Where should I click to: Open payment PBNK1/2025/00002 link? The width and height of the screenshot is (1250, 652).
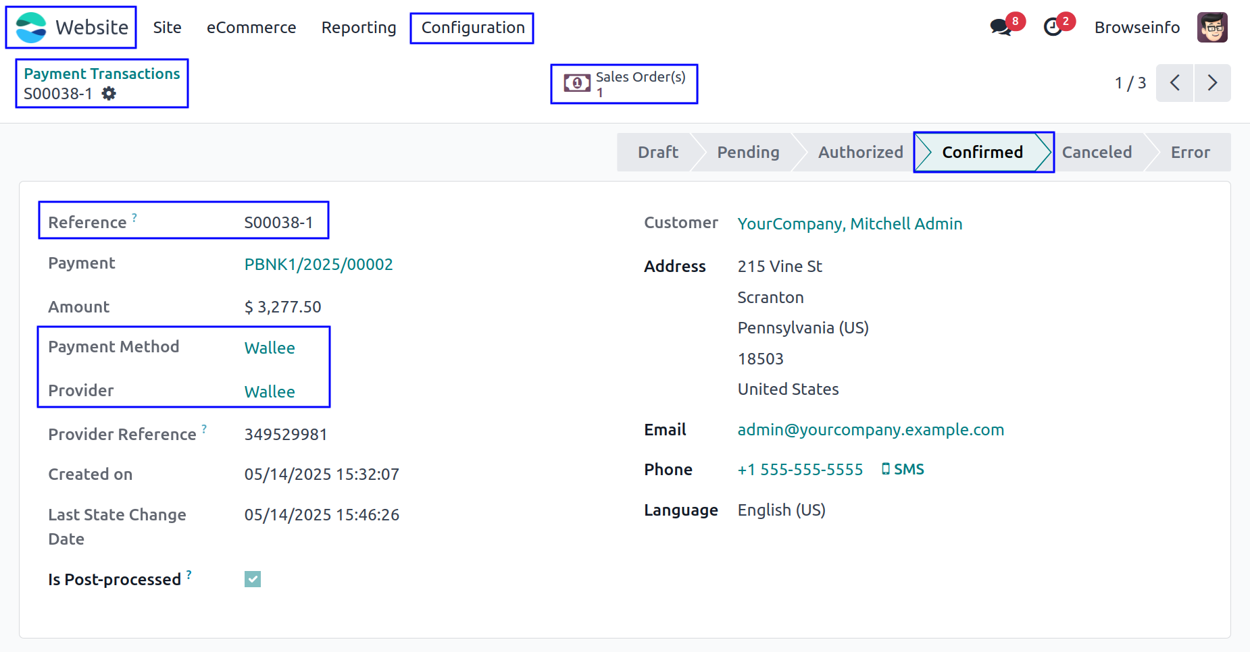tap(318, 265)
